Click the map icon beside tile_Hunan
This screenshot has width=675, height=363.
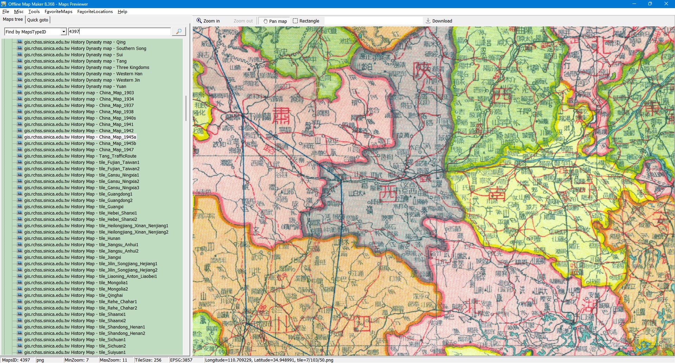click(x=20, y=238)
